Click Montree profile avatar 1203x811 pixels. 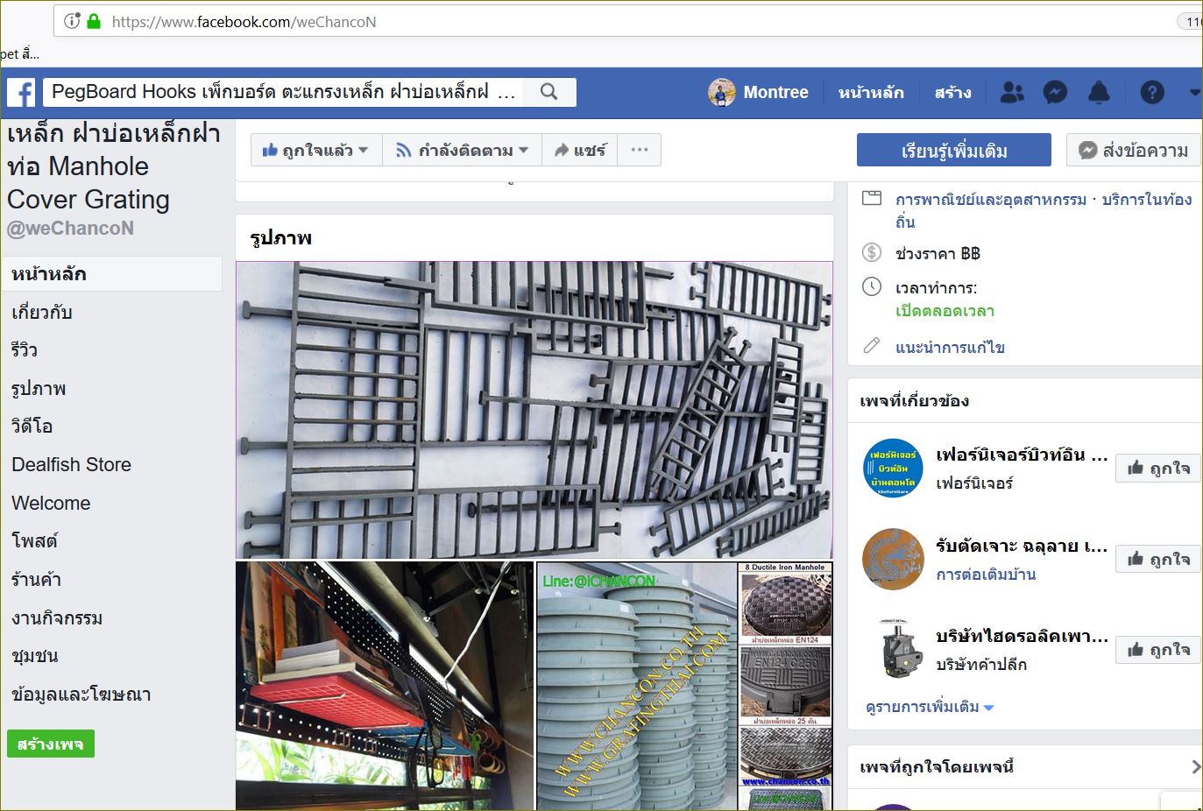point(721,92)
